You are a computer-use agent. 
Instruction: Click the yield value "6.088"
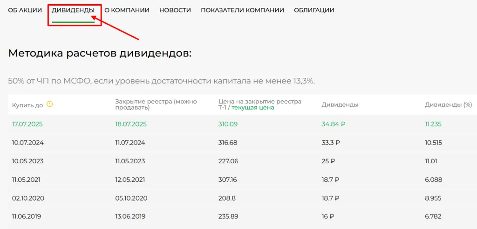tap(434, 180)
